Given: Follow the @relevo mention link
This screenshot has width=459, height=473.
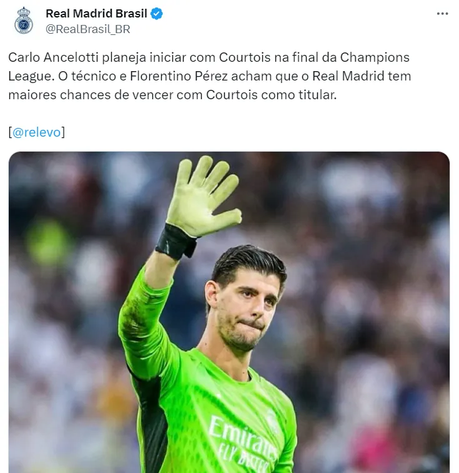Looking at the screenshot, I should pos(37,132).
